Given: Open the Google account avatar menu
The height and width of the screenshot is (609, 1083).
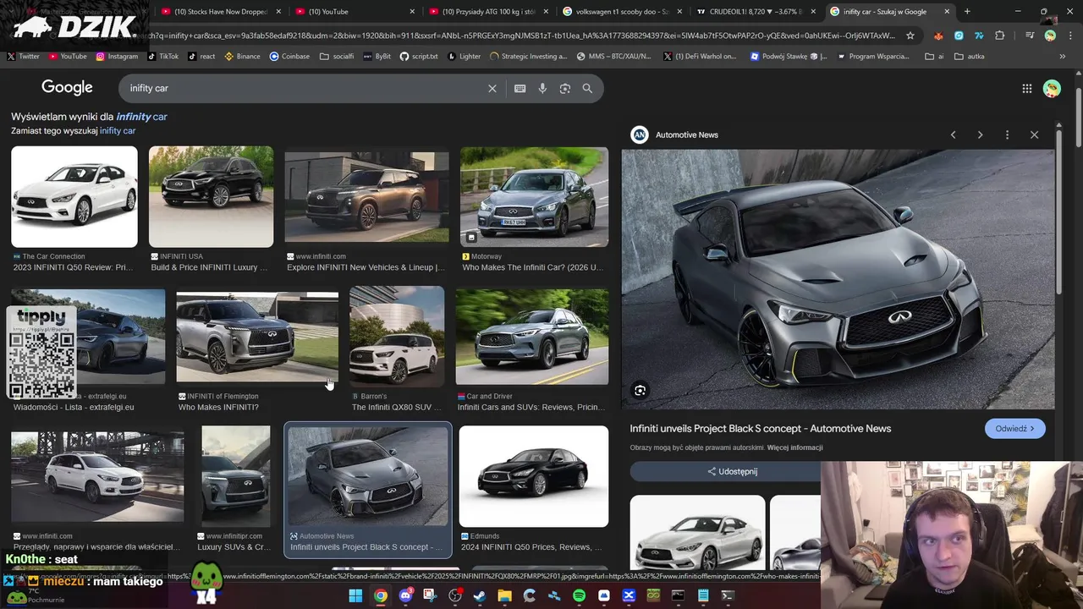Looking at the screenshot, I should (1052, 88).
